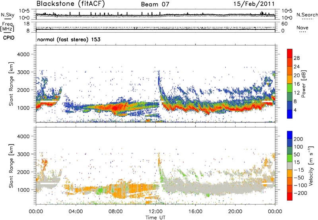Click the "4000" tick of the power panel
The height and width of the screenshot is (220, 318).
(23, 54)
